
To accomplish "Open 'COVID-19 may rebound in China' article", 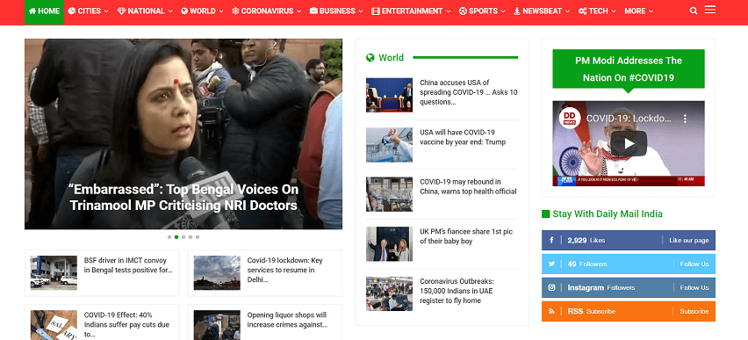I will tap(468, 187).
